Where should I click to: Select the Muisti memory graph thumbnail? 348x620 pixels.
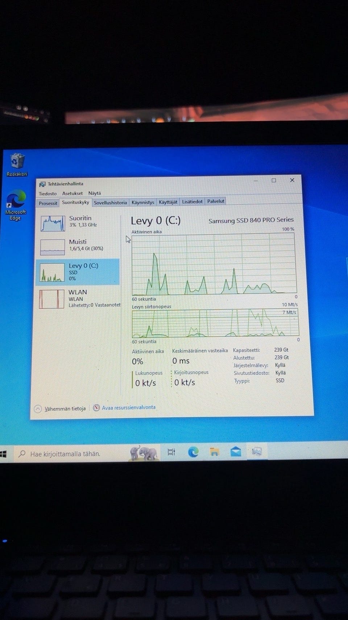(x=53, y=247)
